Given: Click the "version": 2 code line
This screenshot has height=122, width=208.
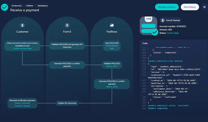Looking at the screenshot, I should coord(158,72).
